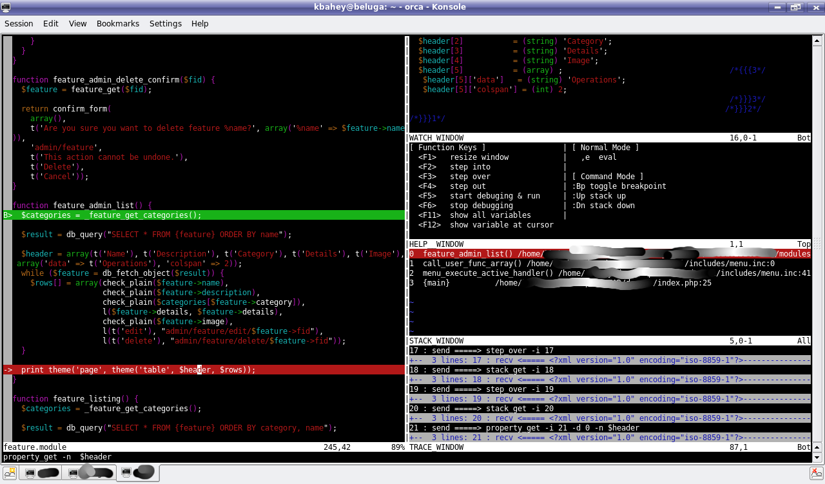Viewport: 825px width, 484px height.
Task: Click the current line 'print theme('page'...'
Action: coord(204,370)
